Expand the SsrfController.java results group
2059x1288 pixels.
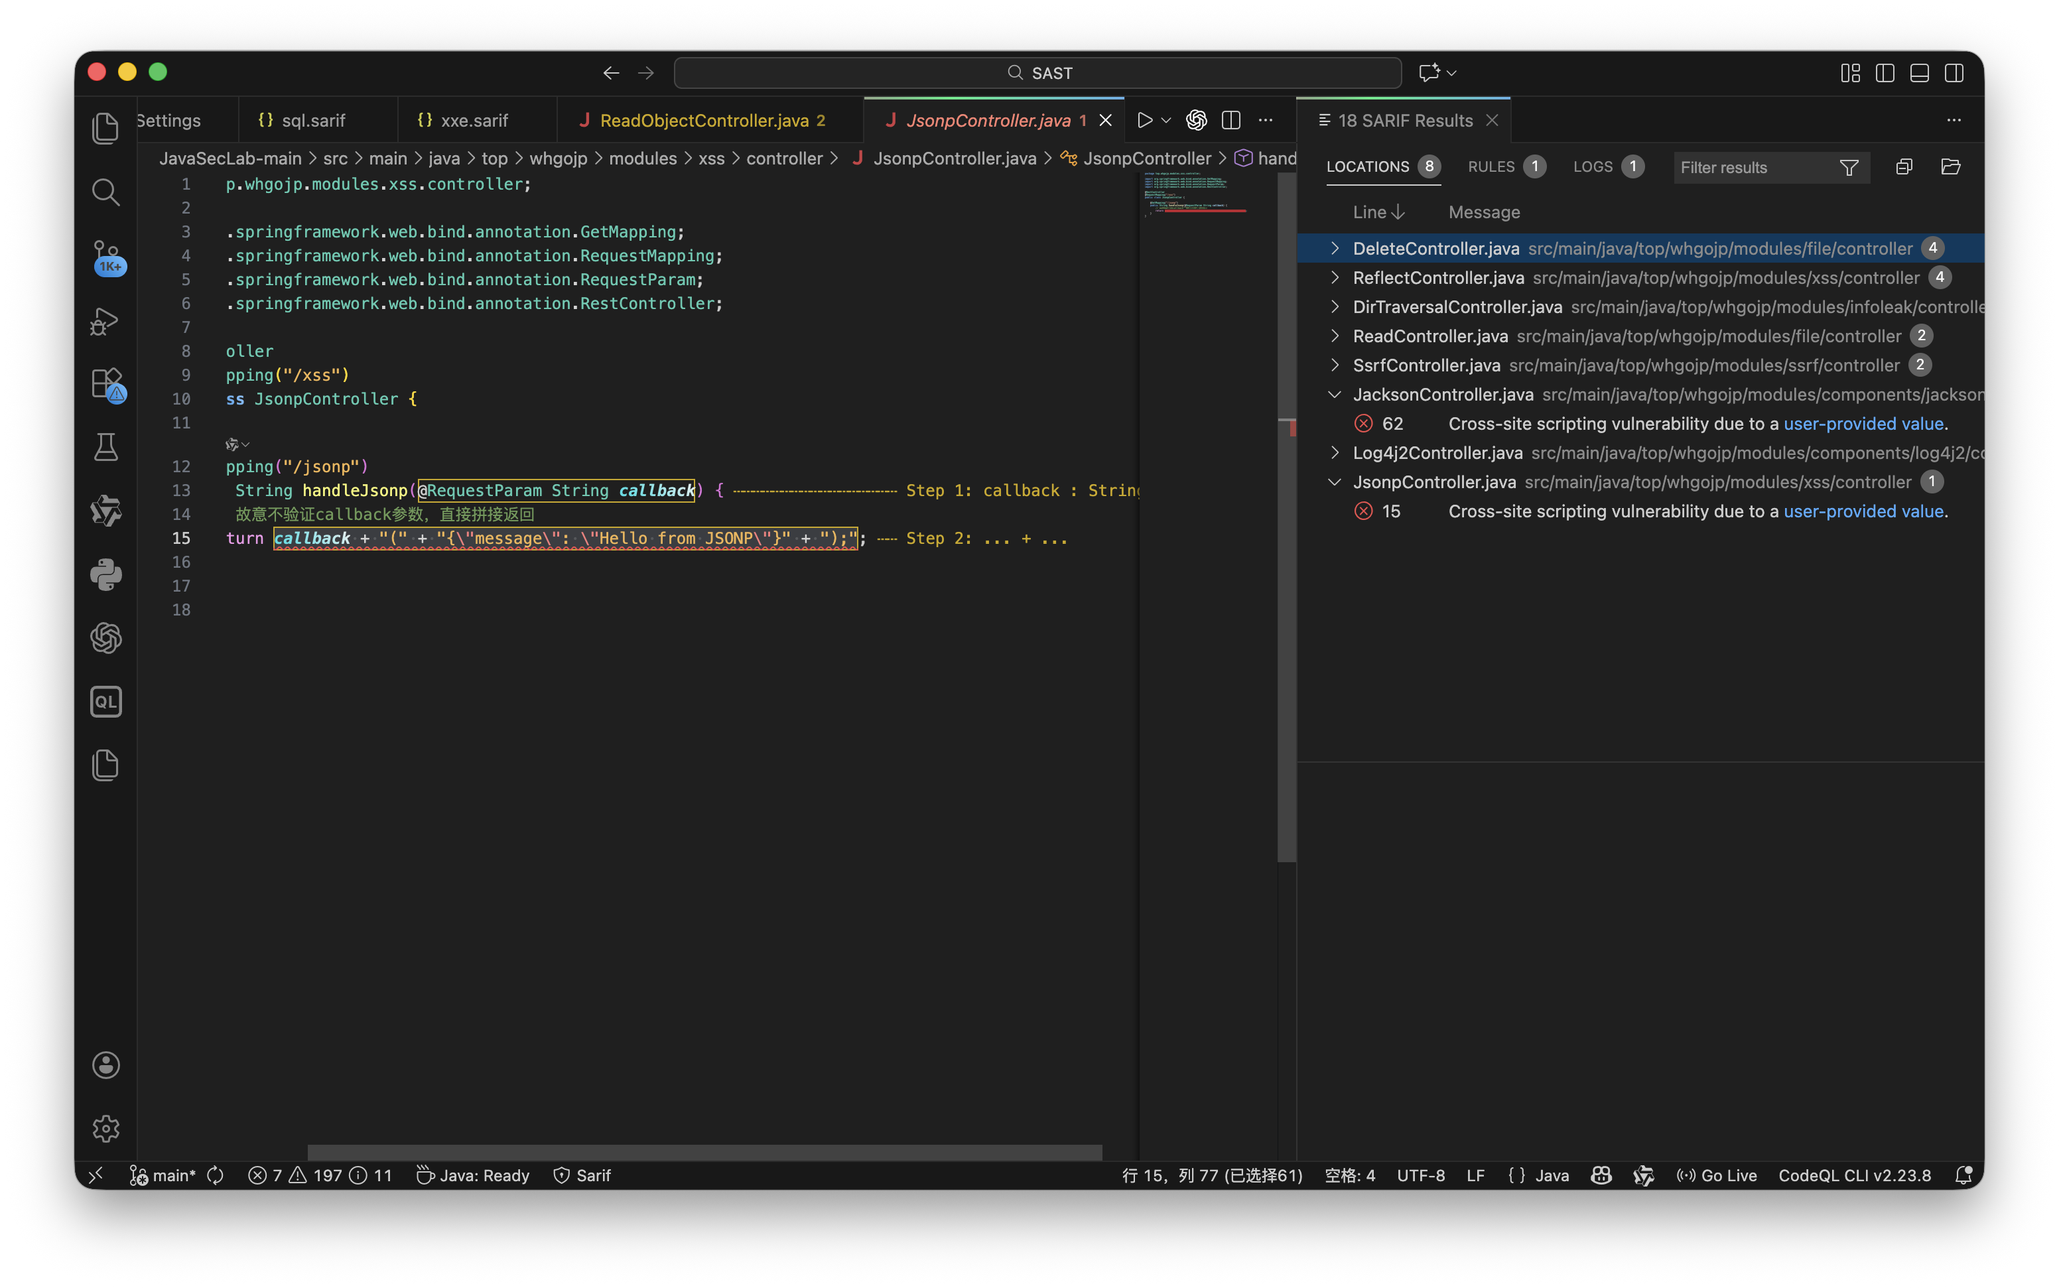point(1335,365)
